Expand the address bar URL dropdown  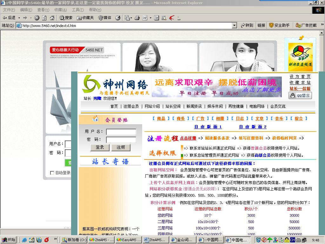(235, 25)
